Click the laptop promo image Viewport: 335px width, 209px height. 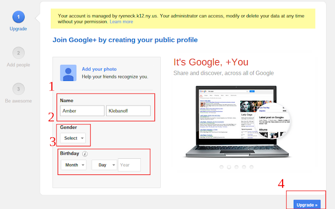point(237,122)
